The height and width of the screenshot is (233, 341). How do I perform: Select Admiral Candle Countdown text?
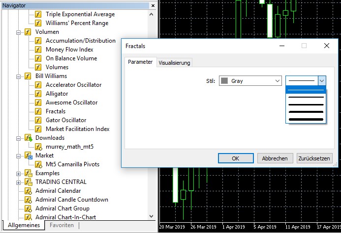pyautogui.click(x=72, y=200)
